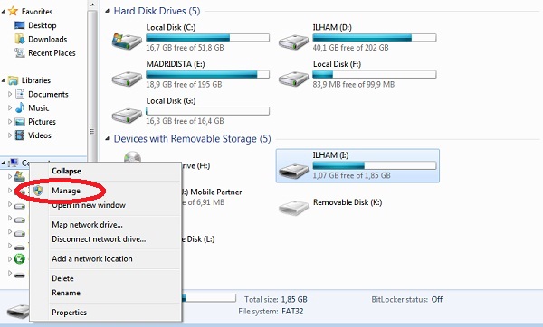Click the drive icon in details pane
The height and width of the screenshot is (327, 543).
click(18, 311)
